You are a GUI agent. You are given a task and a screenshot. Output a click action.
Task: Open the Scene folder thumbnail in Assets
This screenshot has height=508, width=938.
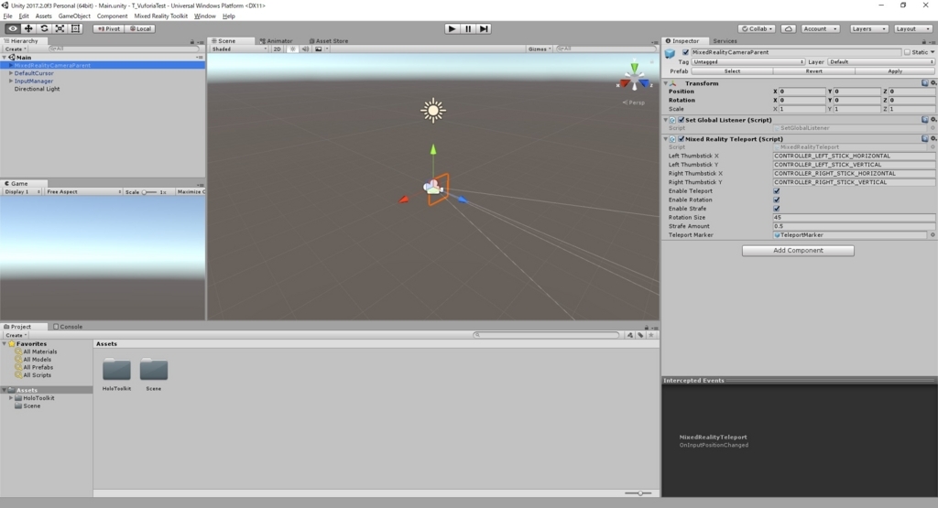[x=154, y=370]
